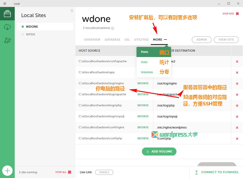Click the host path C:\e\localhost\wdone\logs\apache

(x=102, y=94)
